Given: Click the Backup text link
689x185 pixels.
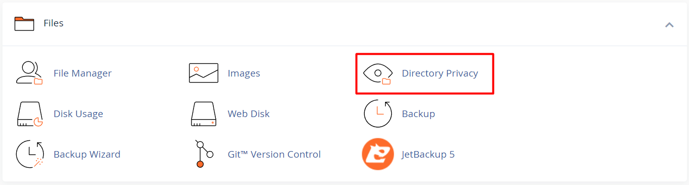Looking at the screenshot, I should pos(418,114).
